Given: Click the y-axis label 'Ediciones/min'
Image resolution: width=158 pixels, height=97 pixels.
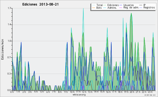Looking at the screenshot, I should click(x=2, y=49).
